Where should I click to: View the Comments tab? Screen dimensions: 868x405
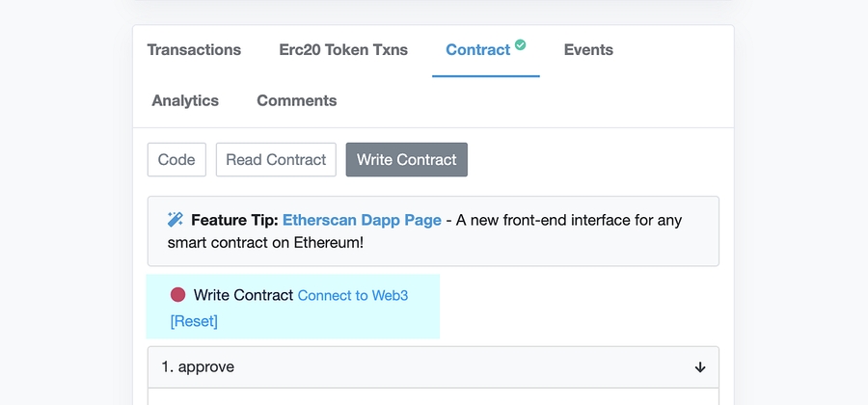click(x=296, y=100)
